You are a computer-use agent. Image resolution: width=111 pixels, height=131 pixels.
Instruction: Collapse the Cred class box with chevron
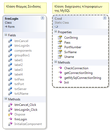(x=105, y=18)
